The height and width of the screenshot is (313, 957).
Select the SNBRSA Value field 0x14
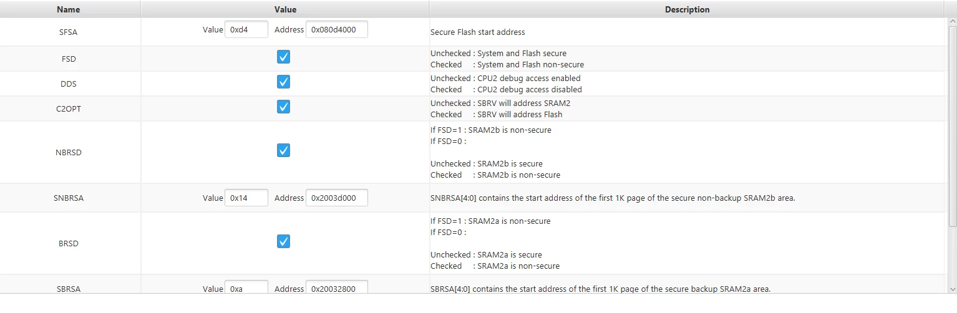click(246, 198)
